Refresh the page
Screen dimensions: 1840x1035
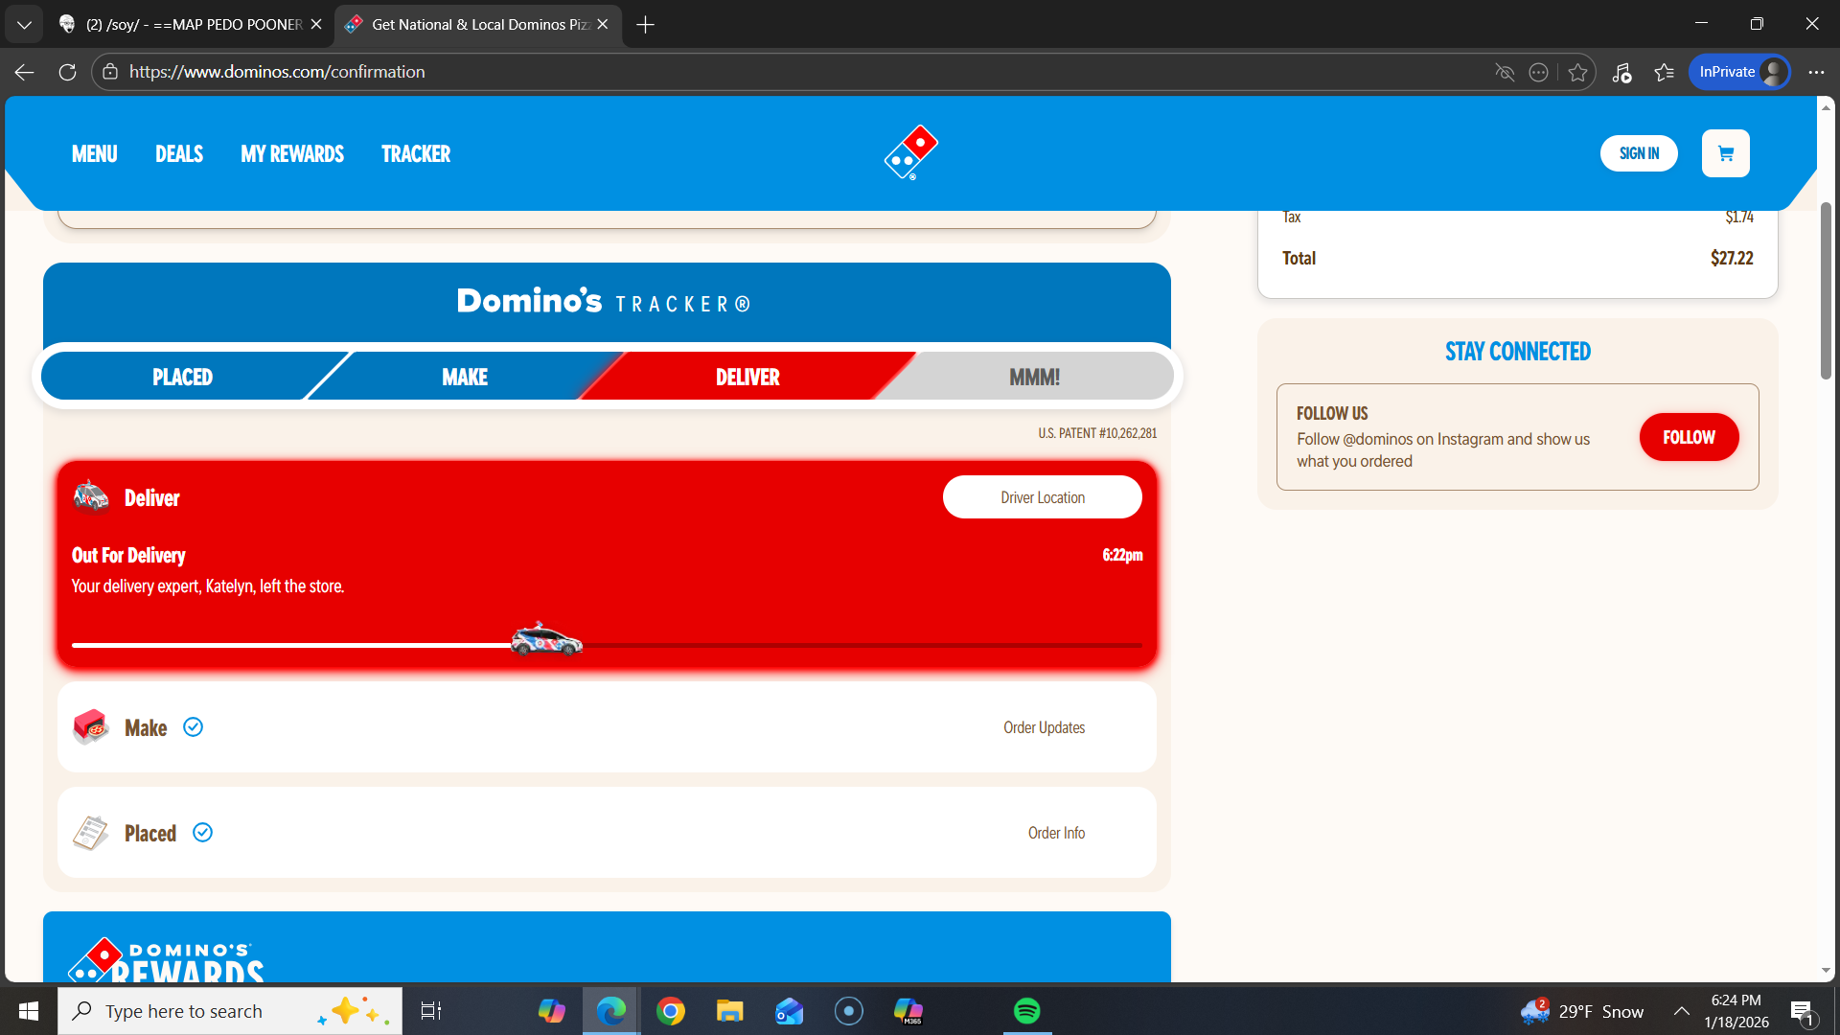pos(67,72)
